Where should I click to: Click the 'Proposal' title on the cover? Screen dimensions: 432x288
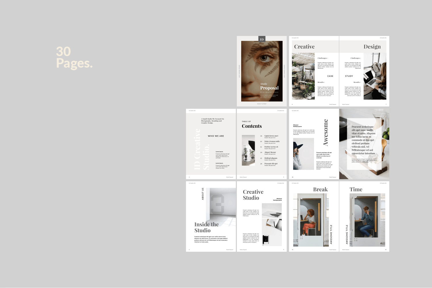pos(269,88)
